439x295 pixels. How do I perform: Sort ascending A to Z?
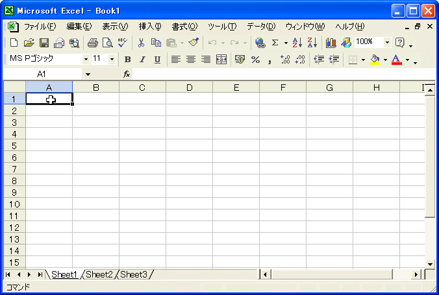(x=297, y=43)
